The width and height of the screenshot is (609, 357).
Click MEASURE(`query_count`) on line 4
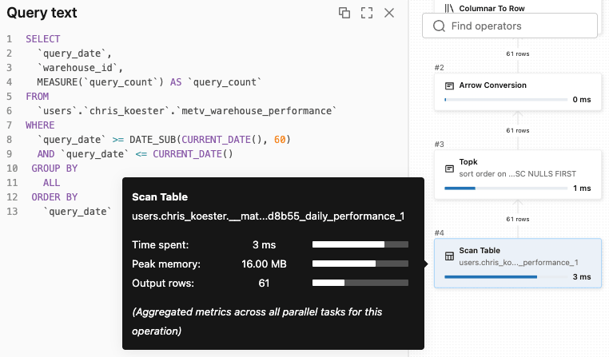100,82
